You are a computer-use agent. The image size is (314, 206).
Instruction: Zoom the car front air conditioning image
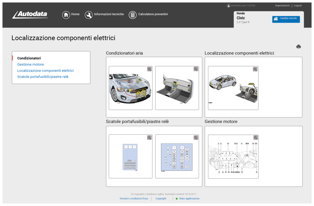[x=149, y=69]
